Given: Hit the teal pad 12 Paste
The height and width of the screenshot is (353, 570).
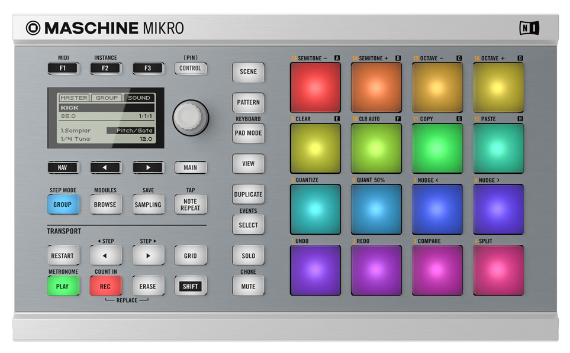Looking at the screenshot, I should click(x=498, y=148).
